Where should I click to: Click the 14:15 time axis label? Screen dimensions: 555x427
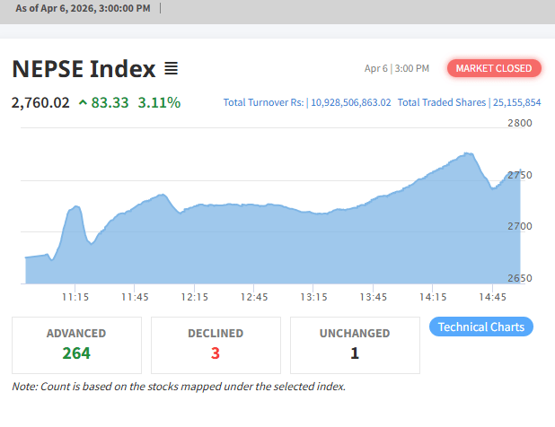tap(433, 297)
